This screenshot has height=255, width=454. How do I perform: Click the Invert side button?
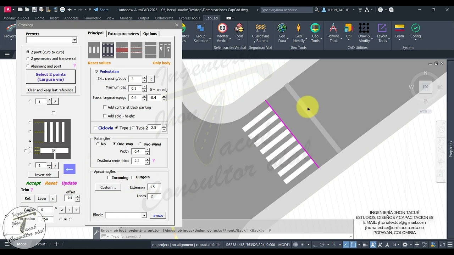coord(43,175)
